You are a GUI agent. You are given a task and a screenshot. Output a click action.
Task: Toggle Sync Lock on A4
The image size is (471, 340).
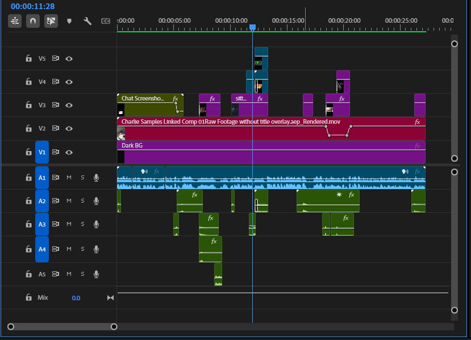(56, 249)
